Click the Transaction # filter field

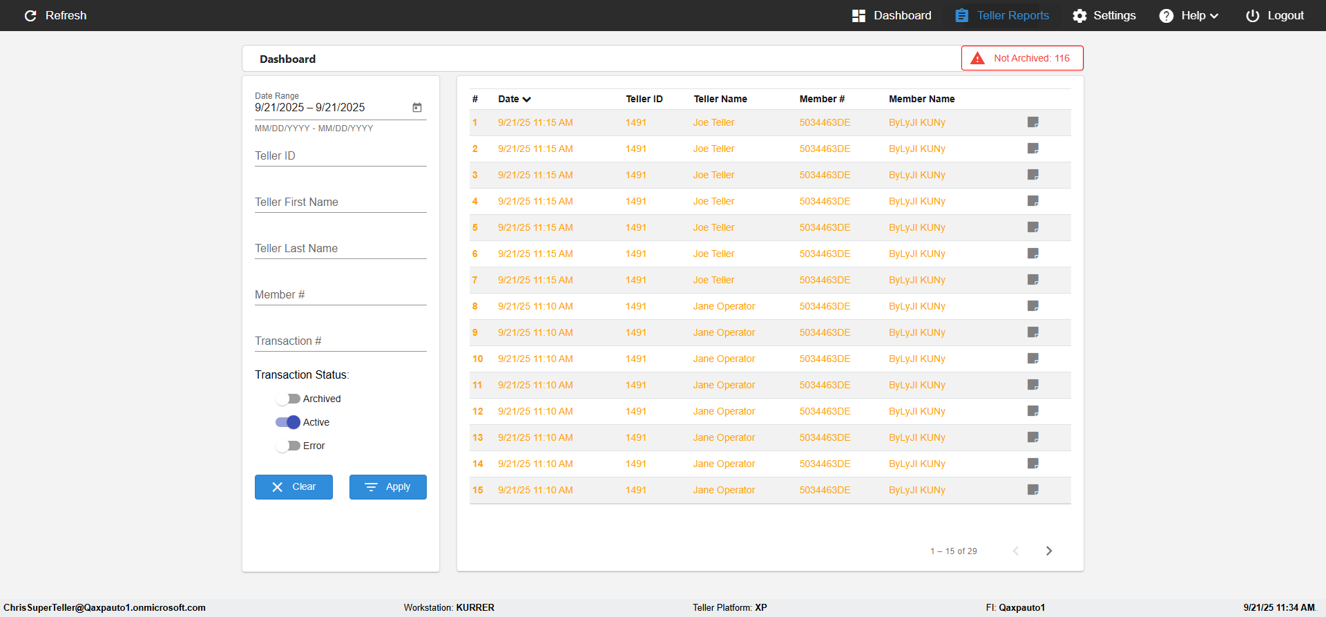340,341
